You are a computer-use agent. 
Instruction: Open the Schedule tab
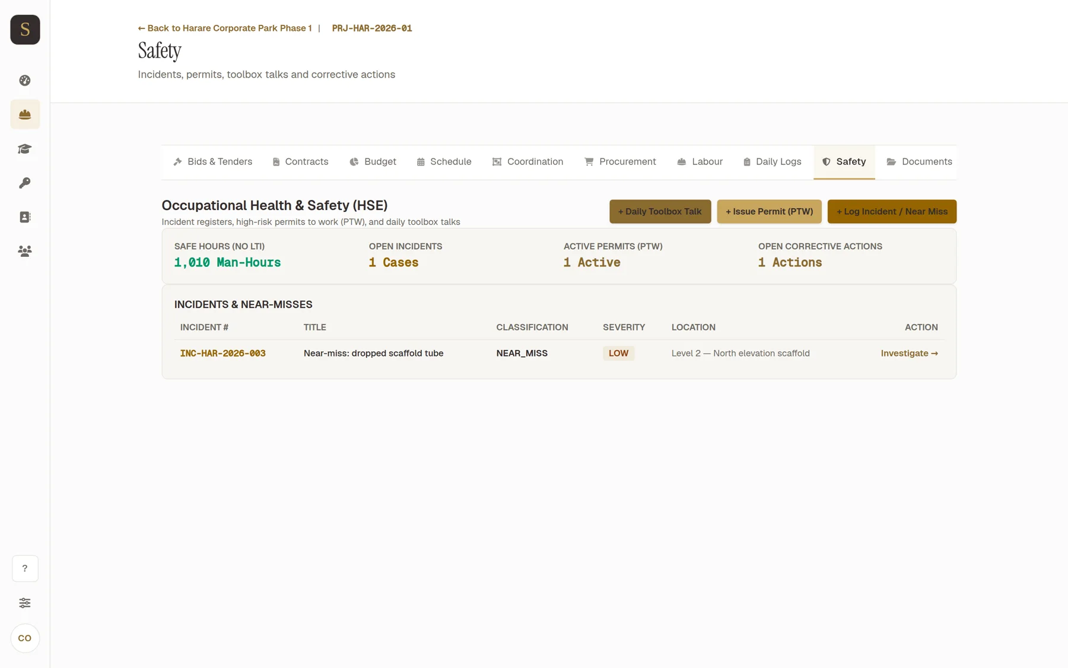[444, 162]
